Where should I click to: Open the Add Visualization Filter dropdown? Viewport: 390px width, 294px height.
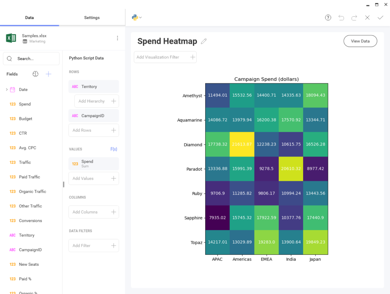click(x=165, y=57)
